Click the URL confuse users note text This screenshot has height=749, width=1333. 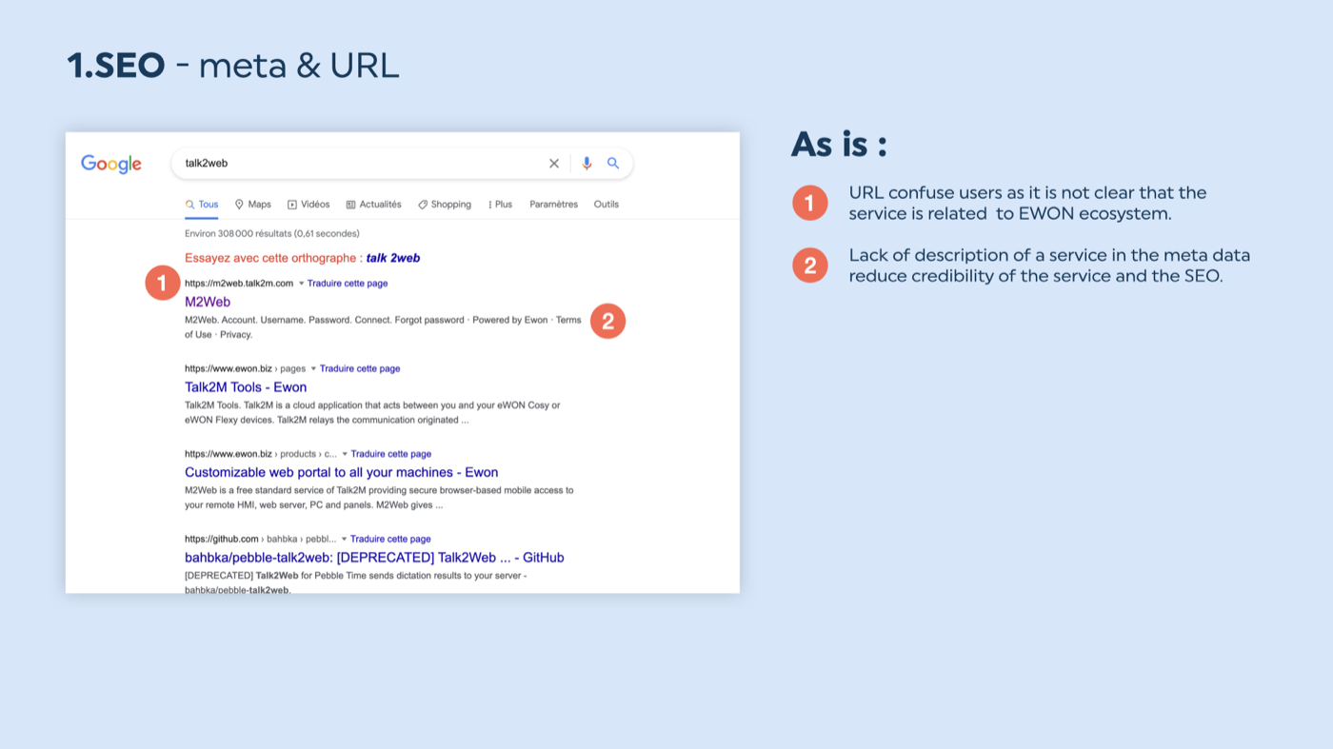click(x=1027, y=203)
